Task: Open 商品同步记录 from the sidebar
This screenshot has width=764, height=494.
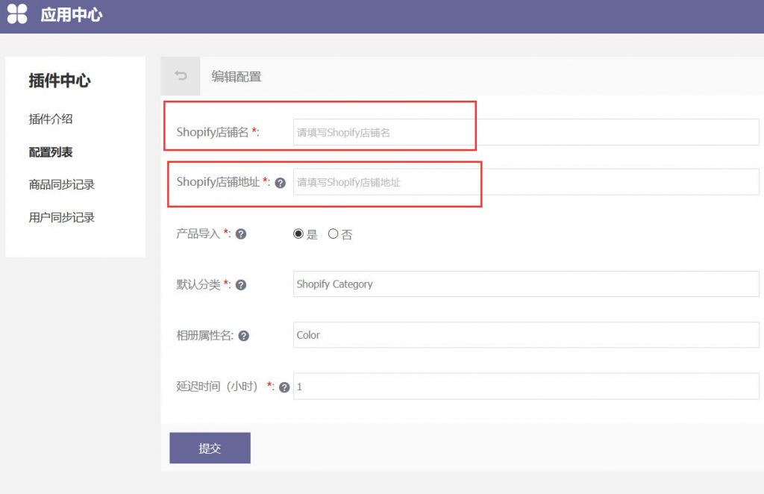Action: pos(62,185)
